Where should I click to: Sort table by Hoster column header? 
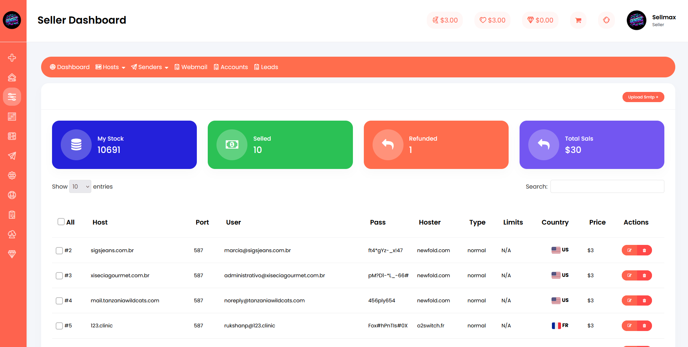430,222
